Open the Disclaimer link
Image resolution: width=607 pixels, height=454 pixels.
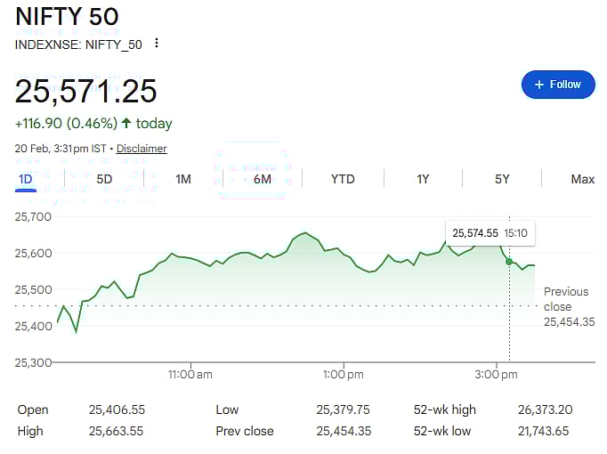pyautogui.click(x=142, y=149)
